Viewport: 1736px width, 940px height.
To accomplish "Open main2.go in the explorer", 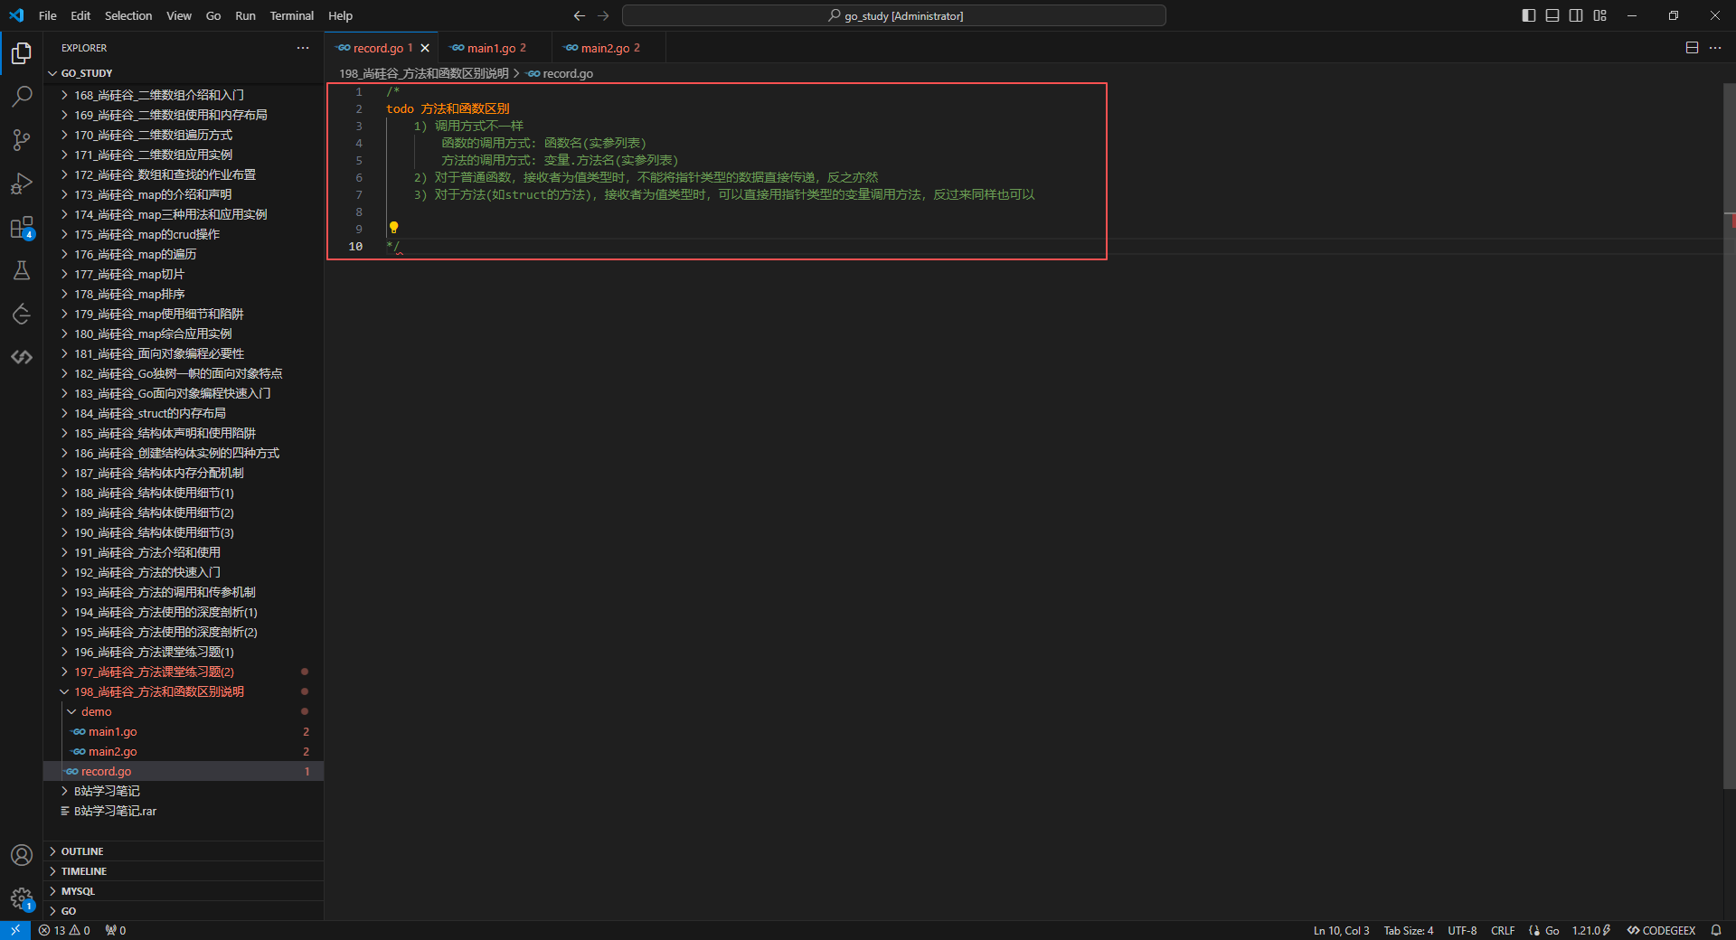I will point(184,751).
